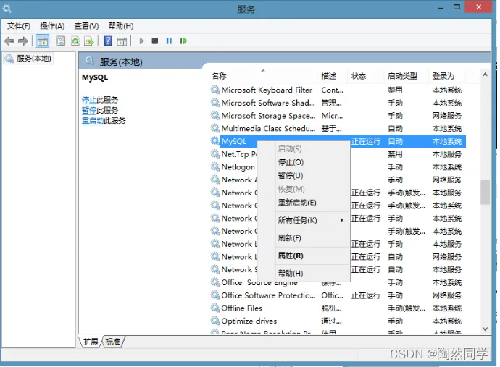Click the Pause service toolbar icon
Viewport: 500px width, 367px height.
tap(169, 41)
